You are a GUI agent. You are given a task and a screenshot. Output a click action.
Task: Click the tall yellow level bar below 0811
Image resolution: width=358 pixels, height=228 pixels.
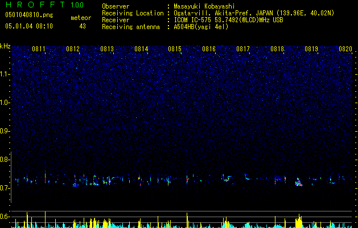[45, 219]
